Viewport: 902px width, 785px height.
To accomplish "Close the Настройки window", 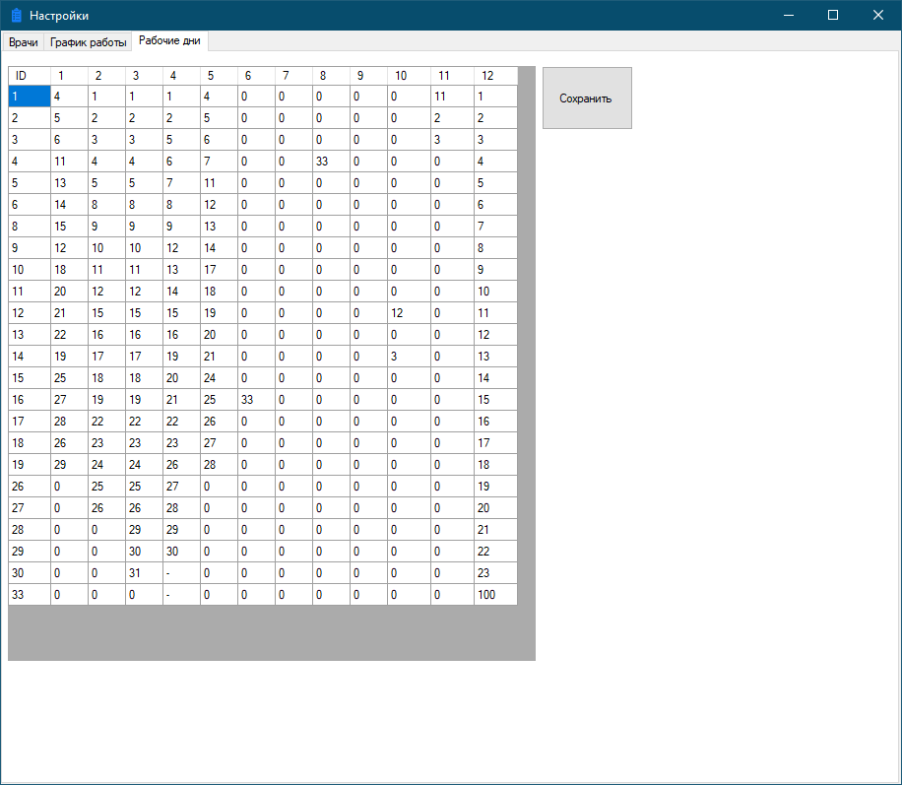I will coord(877,15).
